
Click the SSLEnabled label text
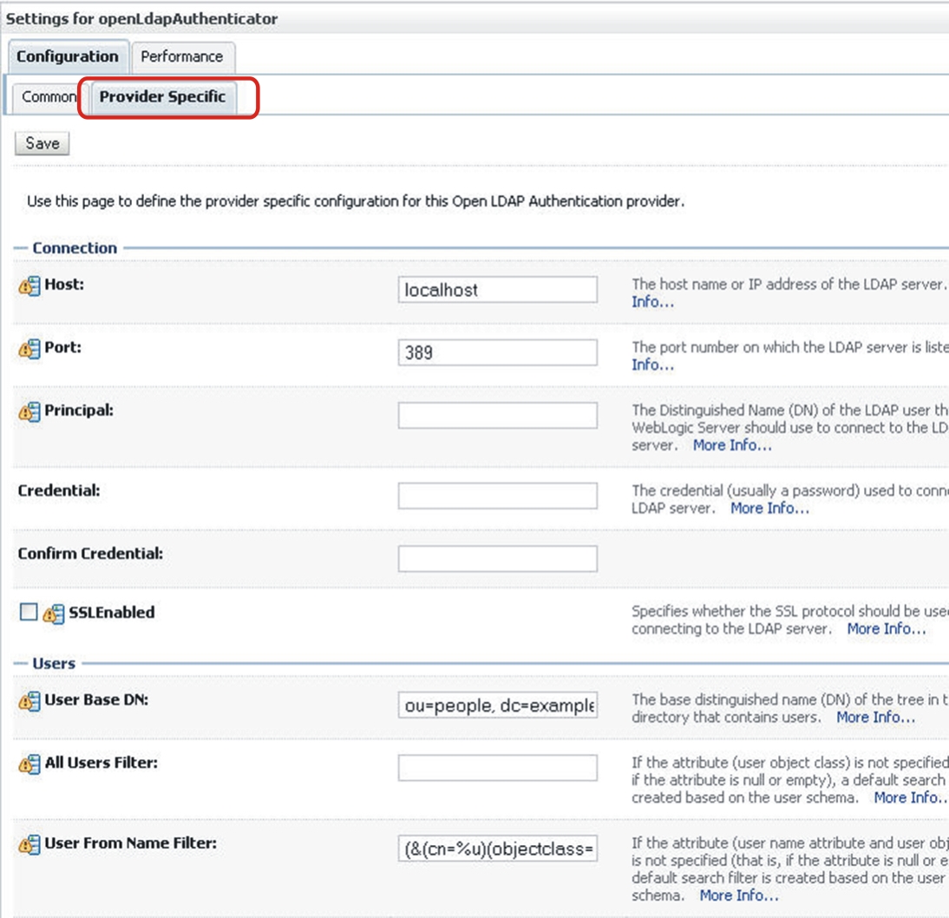(112, 613)
